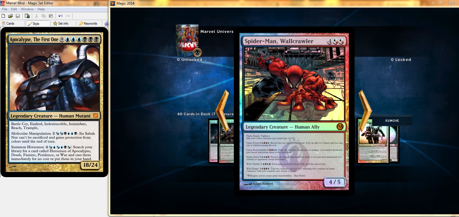Click the card name Apocalypse, The First One

[34, 40]
